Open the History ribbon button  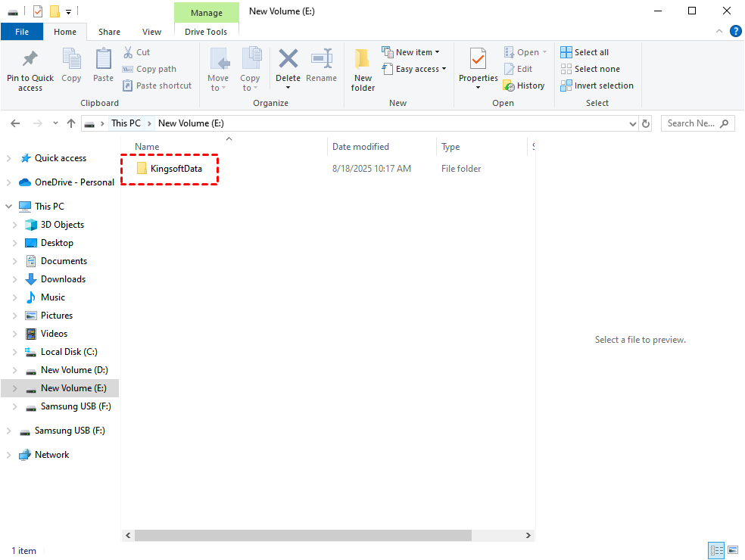coord(524,86)
